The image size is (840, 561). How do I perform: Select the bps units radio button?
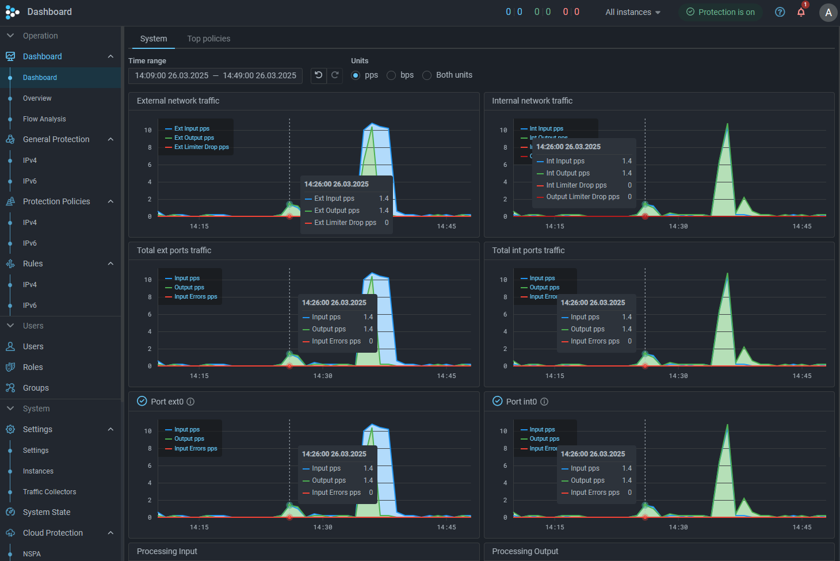(391, 75)
